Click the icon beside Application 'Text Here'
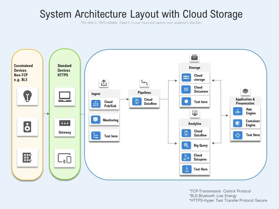This screenshot has height=209, width=279. pos(238,135)
